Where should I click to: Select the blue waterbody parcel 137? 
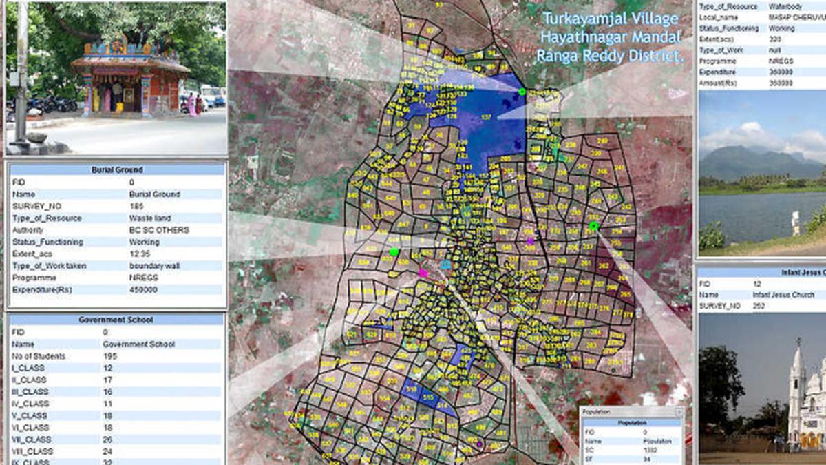click(485, 117)
